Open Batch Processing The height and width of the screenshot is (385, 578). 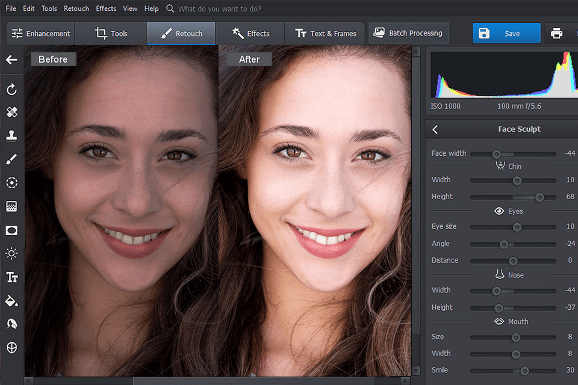point(408,33)
